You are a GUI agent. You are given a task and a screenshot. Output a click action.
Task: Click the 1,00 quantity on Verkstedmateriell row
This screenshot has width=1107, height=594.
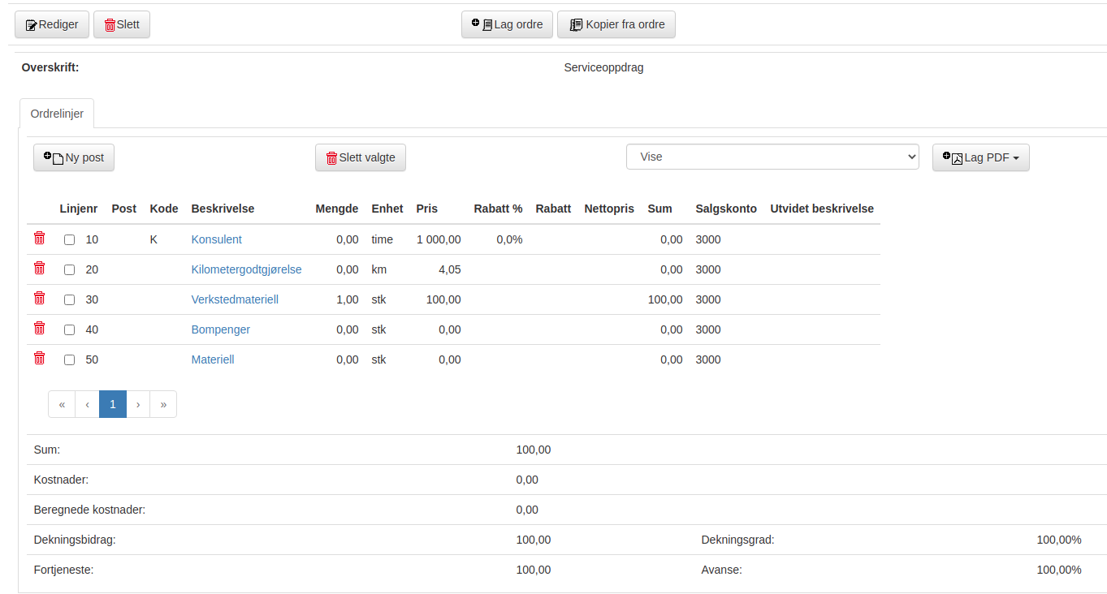coord(348,299)
